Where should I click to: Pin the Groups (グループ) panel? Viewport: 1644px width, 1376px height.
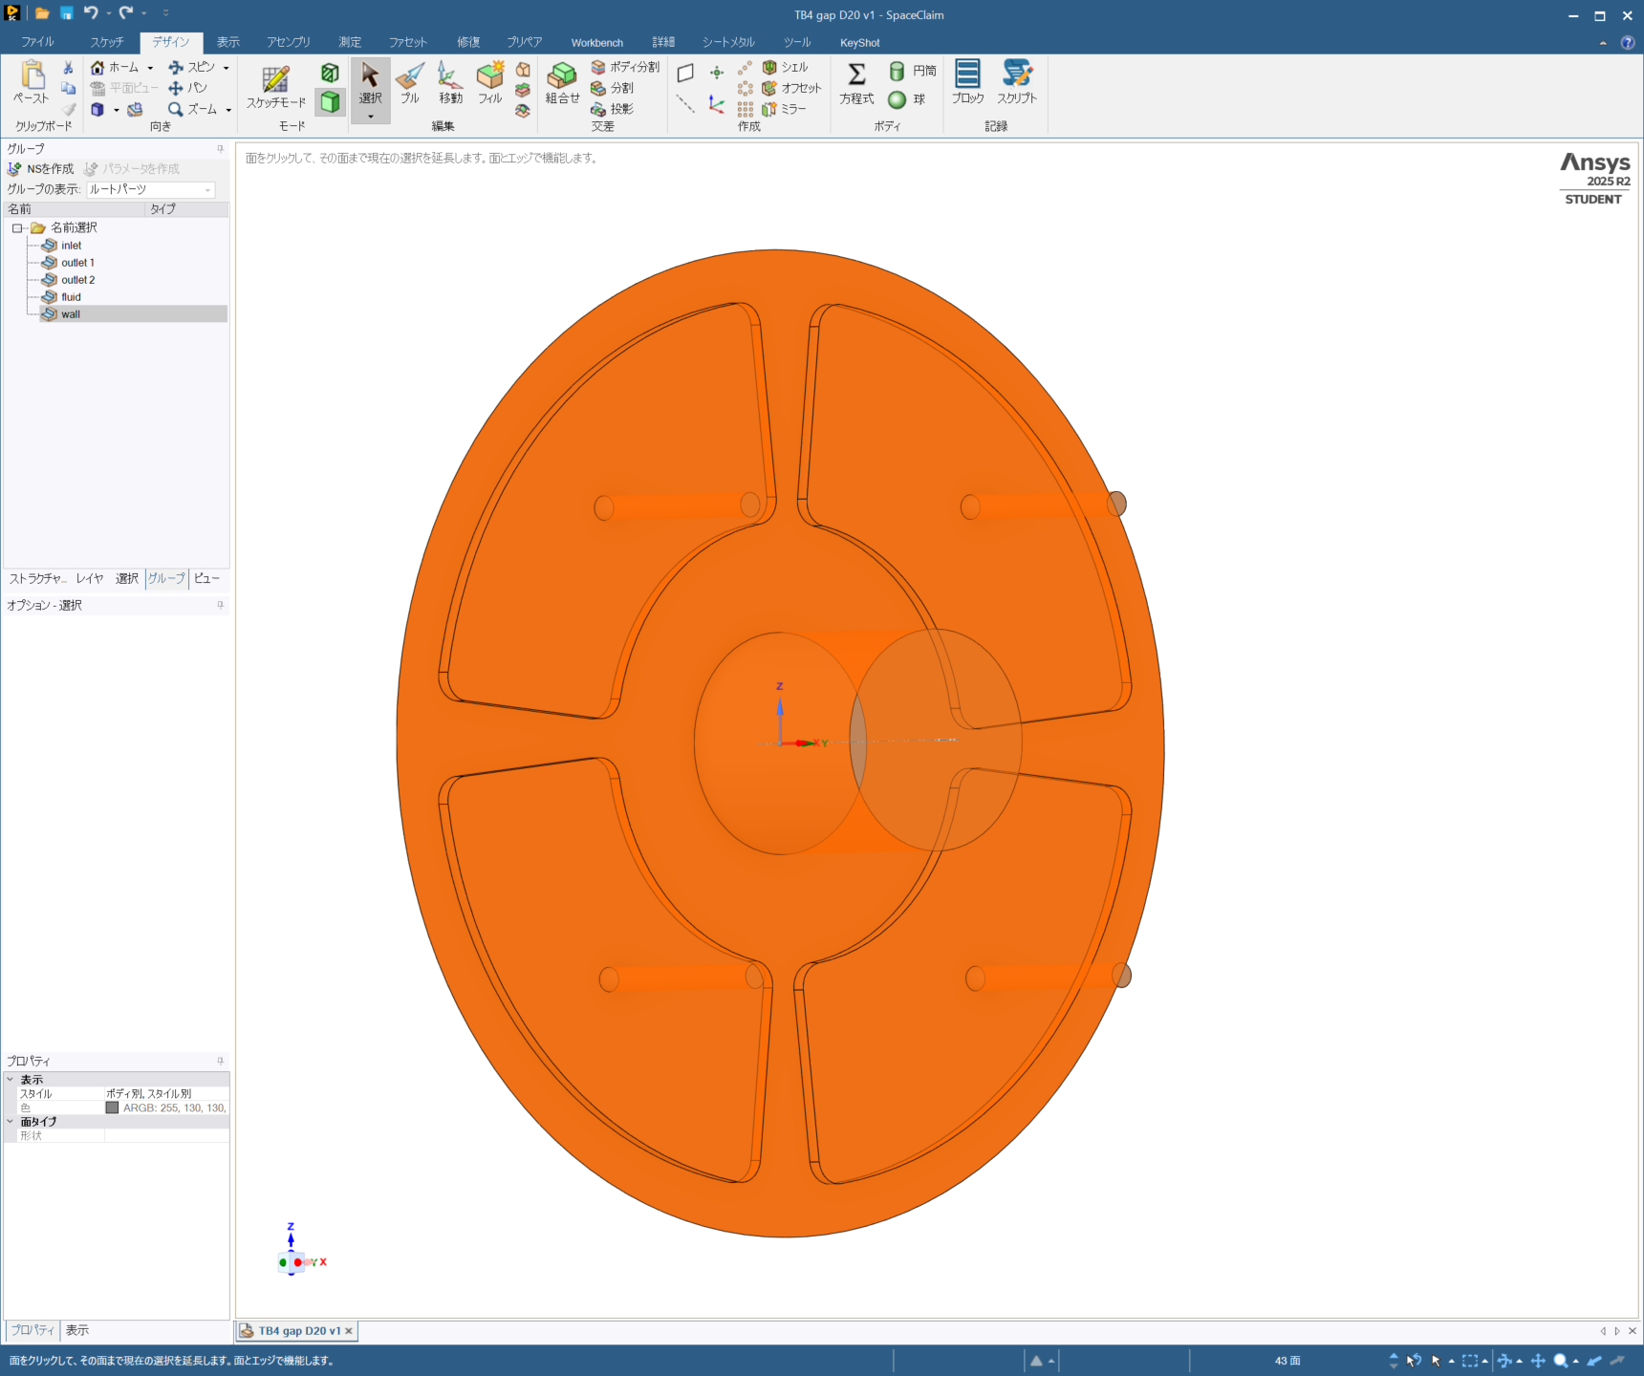(x=221, y=149)
